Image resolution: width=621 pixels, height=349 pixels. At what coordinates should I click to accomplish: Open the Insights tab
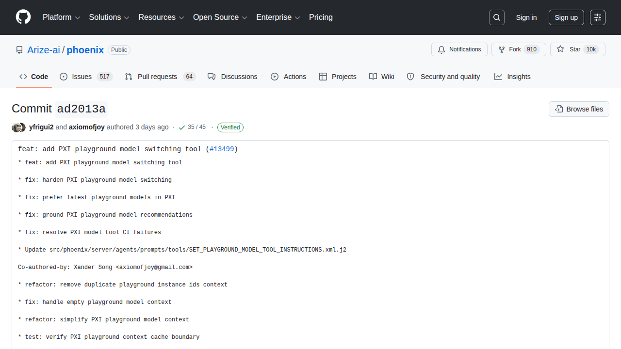[x=512, y=77]
